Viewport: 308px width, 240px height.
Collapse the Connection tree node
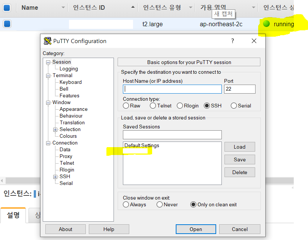click(x=48, y=143)
